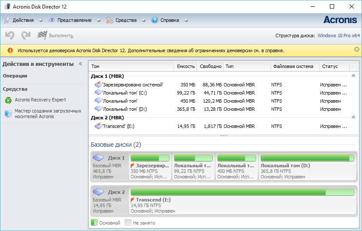Launch Acronis Recovery Expert
The width and height of the screenshot is (362, 231).
[x=40, y=100]
